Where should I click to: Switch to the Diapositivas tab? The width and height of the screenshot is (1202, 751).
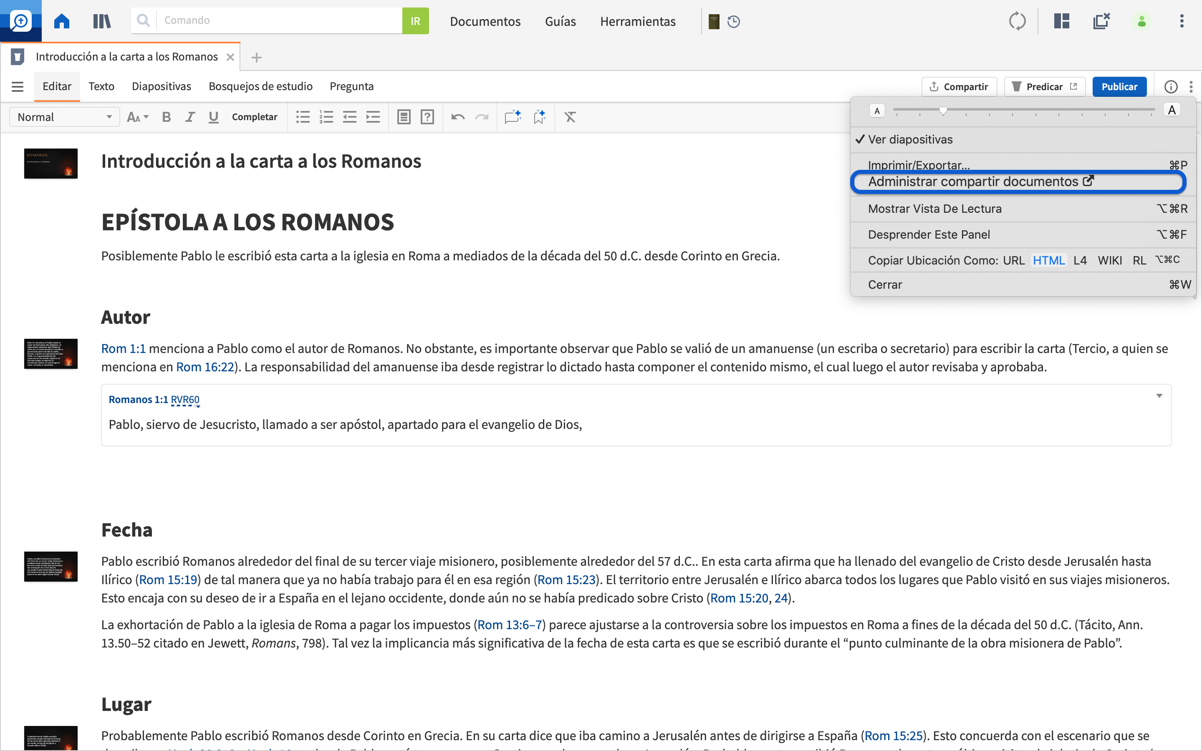(x=162, y=86)
